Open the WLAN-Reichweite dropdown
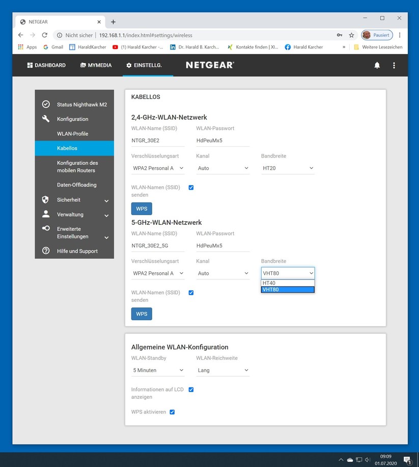 coord(222,370)
